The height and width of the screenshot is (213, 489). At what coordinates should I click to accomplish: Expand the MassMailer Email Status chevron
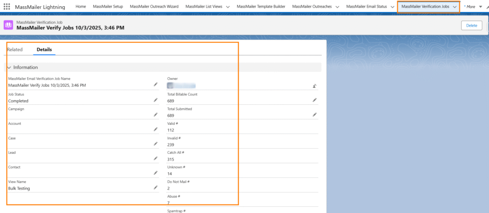[x=392, y=7]
